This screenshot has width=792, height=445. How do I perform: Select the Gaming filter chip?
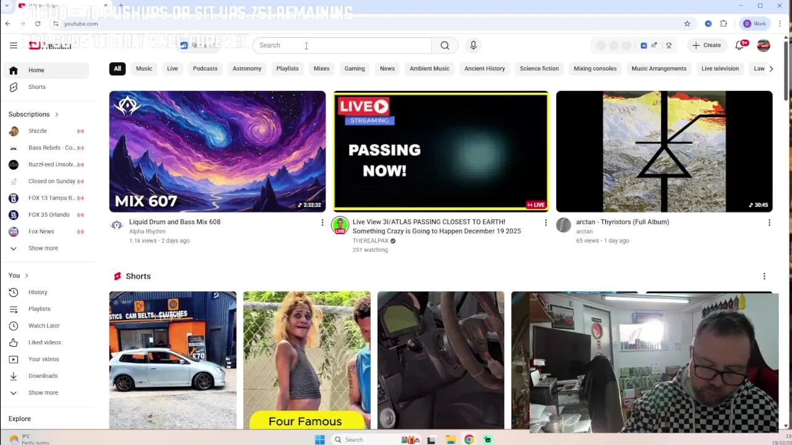point(355,69)
